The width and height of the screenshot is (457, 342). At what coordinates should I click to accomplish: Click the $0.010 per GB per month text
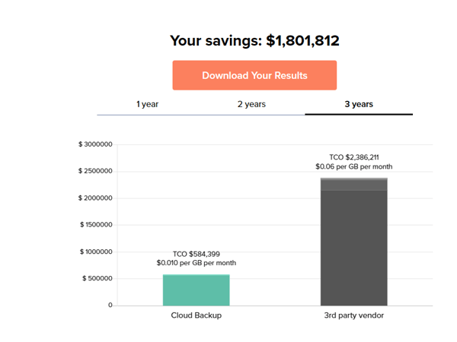coord(197,264)
